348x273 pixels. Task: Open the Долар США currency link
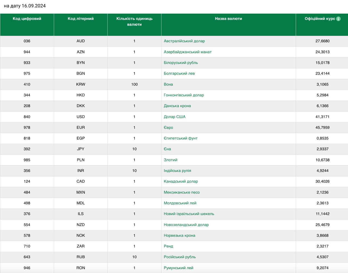(x=174, y=117)
